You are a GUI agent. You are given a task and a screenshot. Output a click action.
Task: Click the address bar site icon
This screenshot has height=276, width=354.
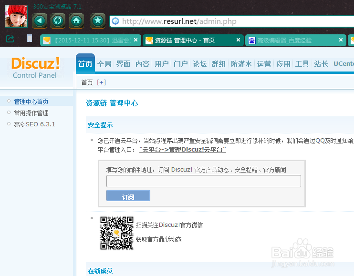115,21
